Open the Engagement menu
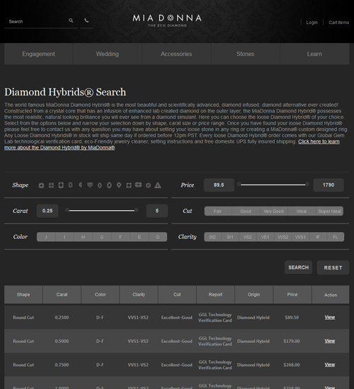The image size is (354, 389). [38, 54]
